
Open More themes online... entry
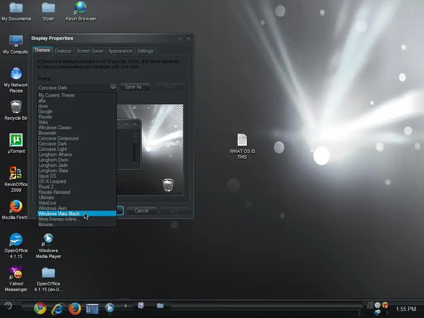click(77, 219)
